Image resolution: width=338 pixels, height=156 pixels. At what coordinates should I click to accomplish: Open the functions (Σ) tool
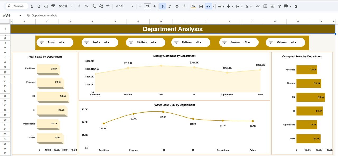pyautogui.click(x=296, y=6)
